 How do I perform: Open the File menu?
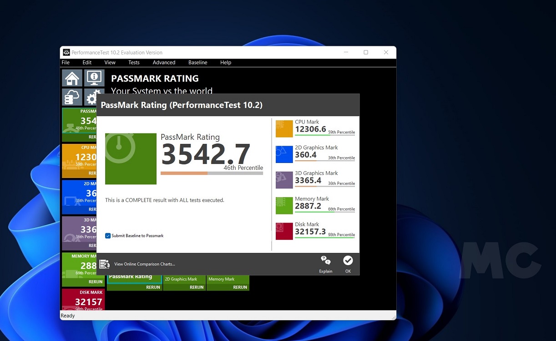pyautogui.click(x=66, y=63)
